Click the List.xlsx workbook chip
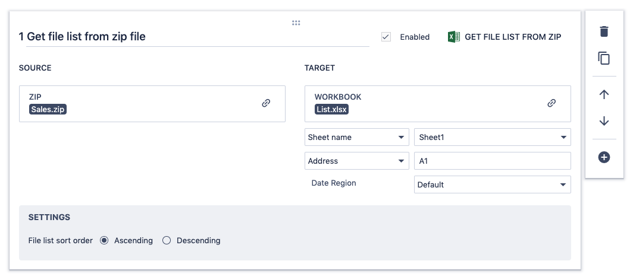 click(331, 109)
